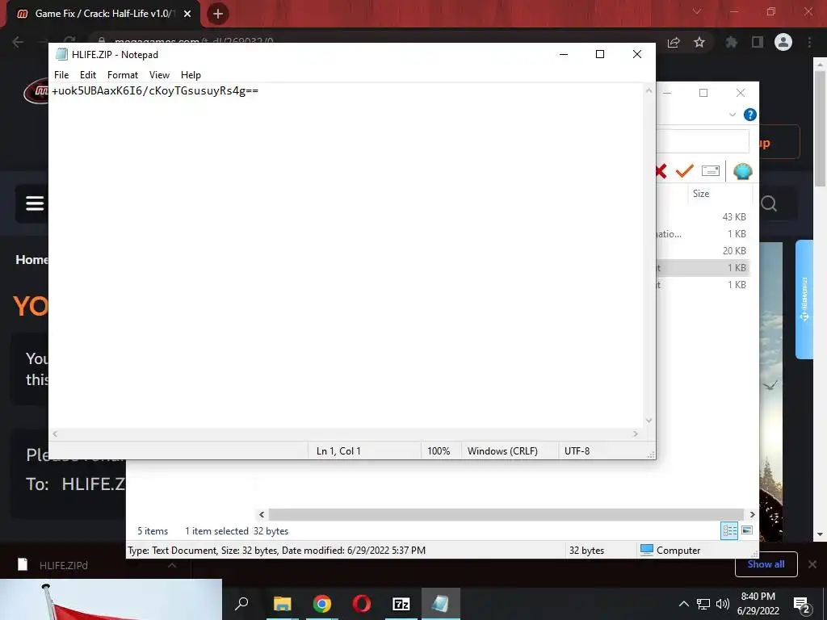Open the notification center icon
This screenshot has width=827, height=620.
[802, 604]
